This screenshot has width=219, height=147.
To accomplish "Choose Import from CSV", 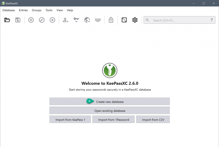I will (153, 119).
